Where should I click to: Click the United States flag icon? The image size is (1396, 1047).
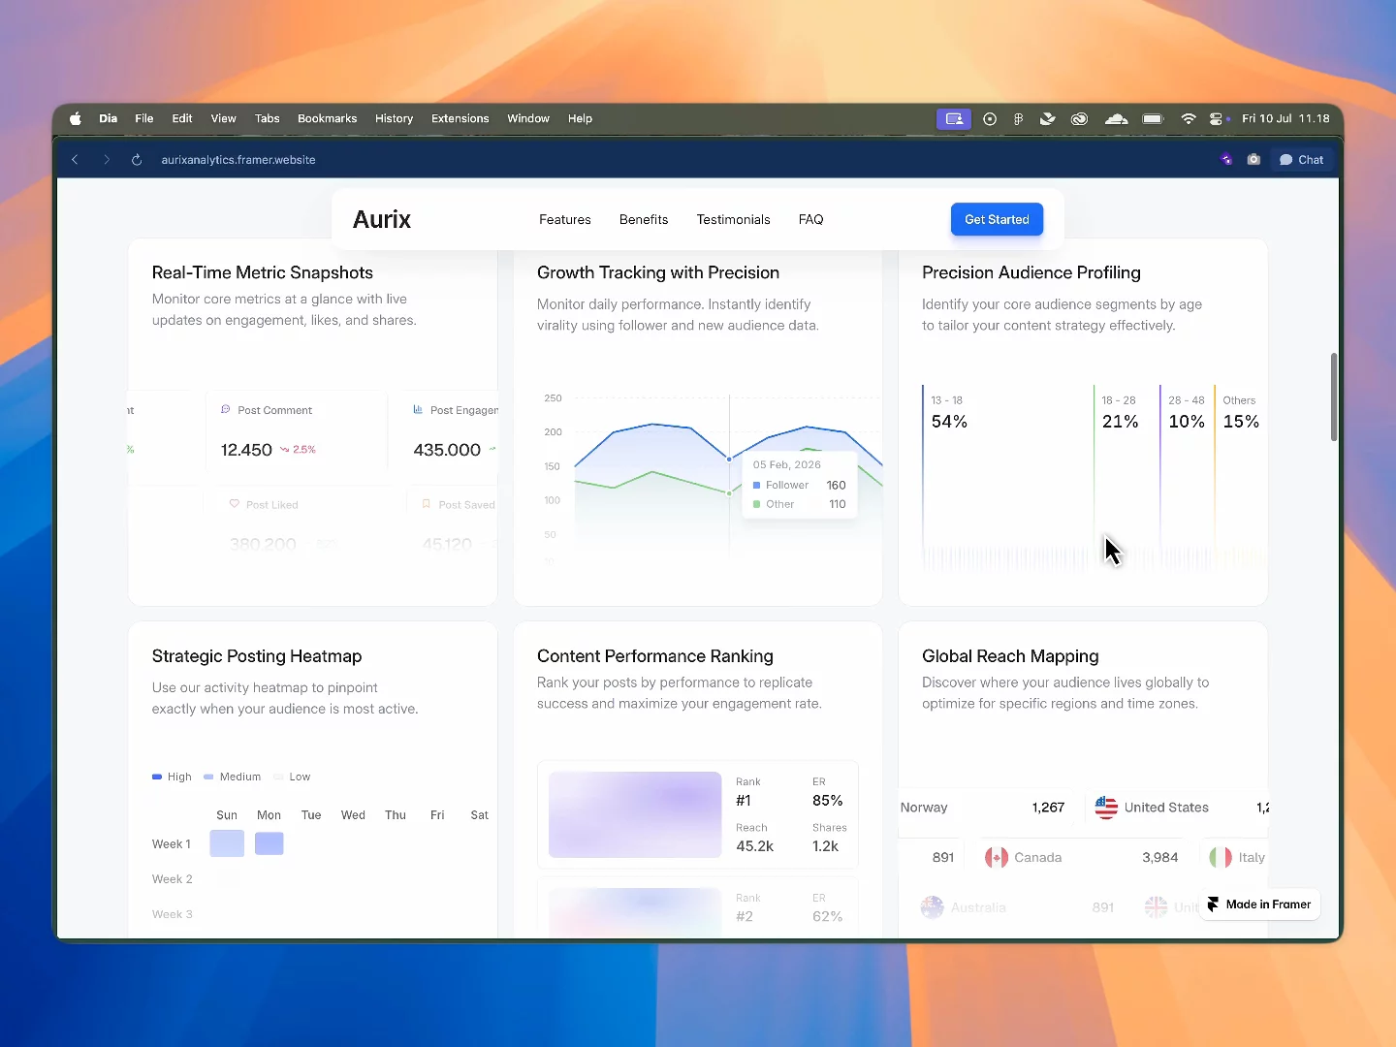[x=1106, y=808]
